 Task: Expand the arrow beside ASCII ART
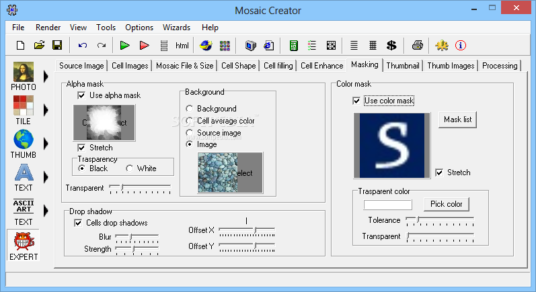[x=46, y=211]
